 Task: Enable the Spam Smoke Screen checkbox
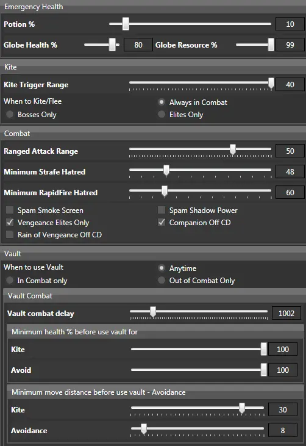tap(10, 210)
